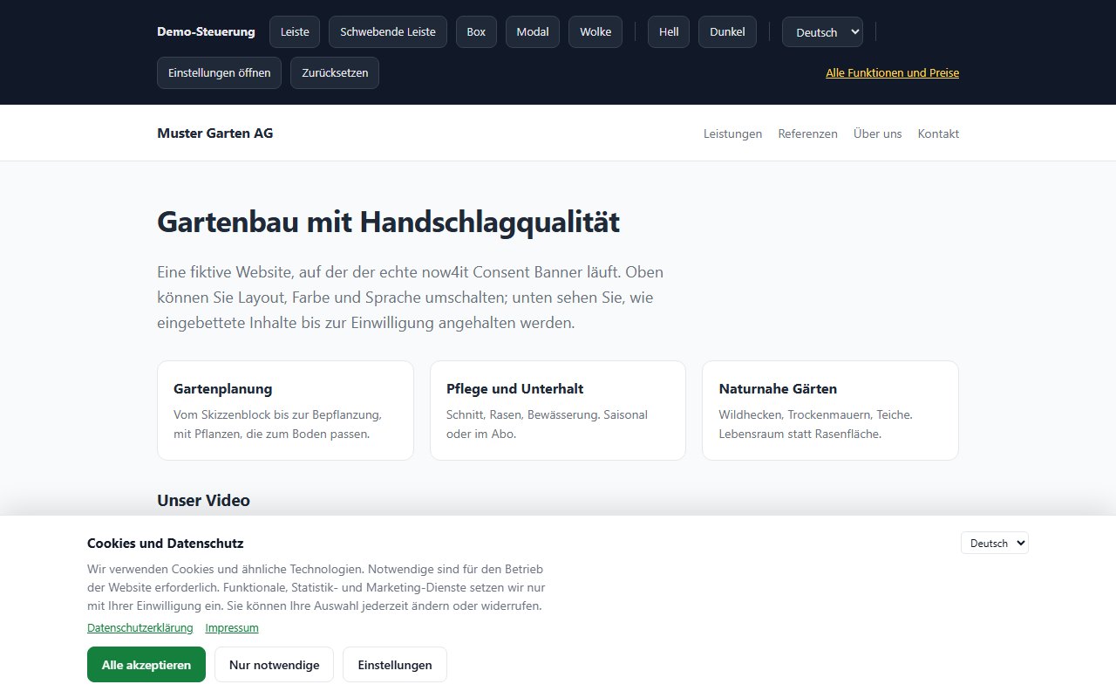The image size is (1116, 698).
Task: Open cookie Einstellungen in the banner
Action: pyautogui.click(x=395, y=664)
